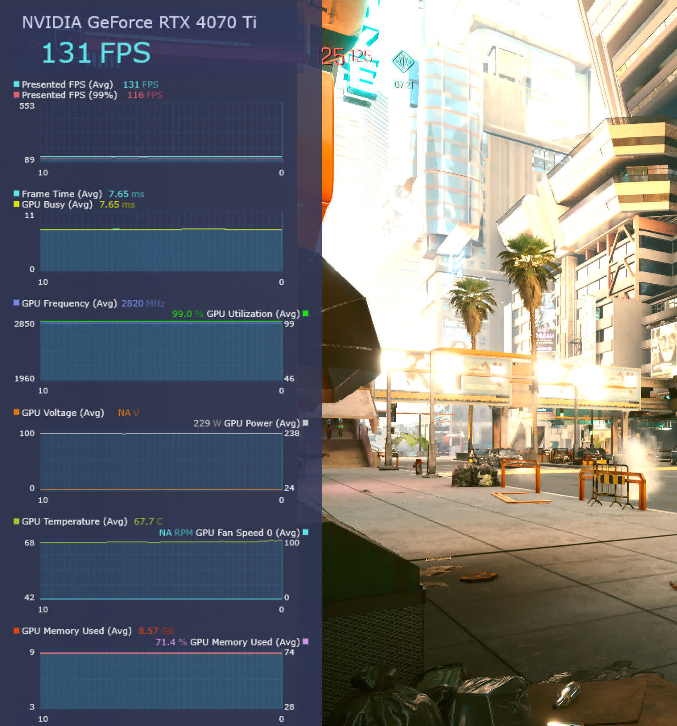This screenshot has height=726, width=677.
Task: Click the GPU Voltage (Avg) label
Action: 63,412
